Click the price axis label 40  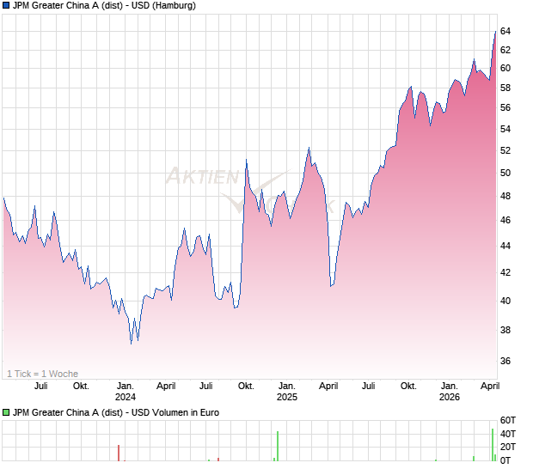[505, 301]
